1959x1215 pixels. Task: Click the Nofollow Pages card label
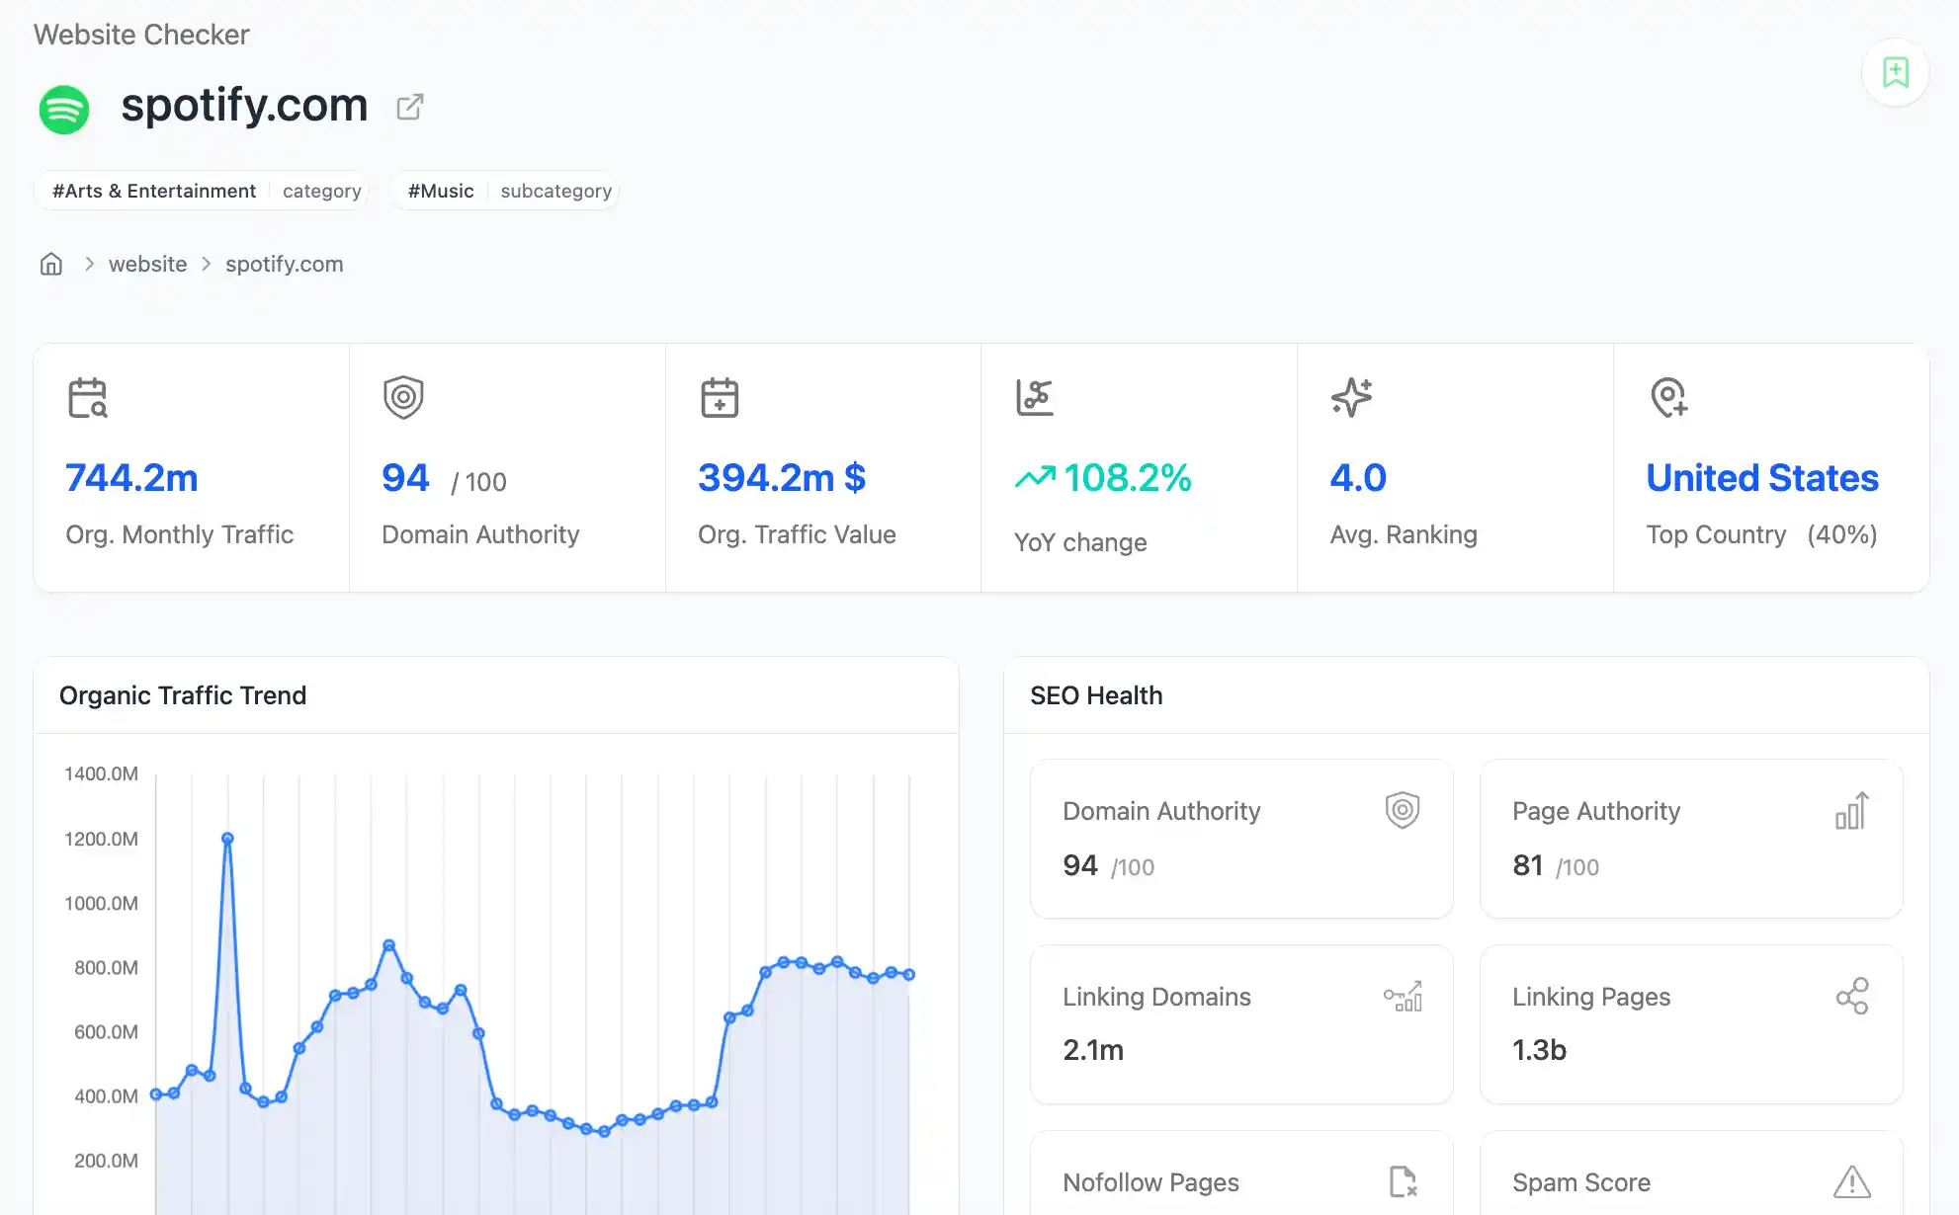pos(1150,1182)
